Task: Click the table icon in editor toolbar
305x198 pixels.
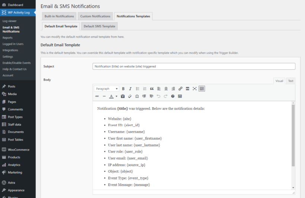Action: 180,96
